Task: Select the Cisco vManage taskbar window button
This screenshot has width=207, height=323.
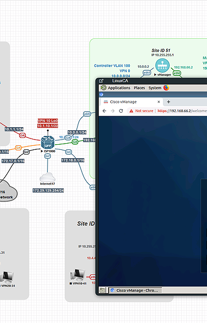Action: 135,290
